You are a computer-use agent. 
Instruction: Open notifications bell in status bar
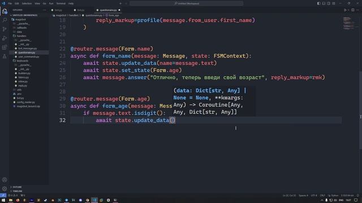tap(358, 196)
